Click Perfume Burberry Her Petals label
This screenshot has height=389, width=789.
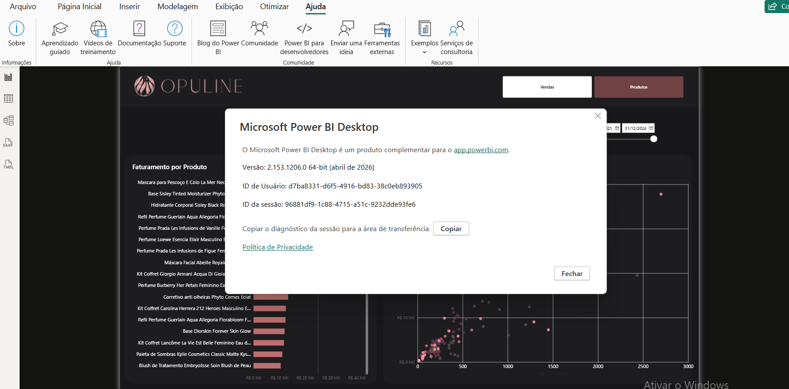click(x=181, y=285)
